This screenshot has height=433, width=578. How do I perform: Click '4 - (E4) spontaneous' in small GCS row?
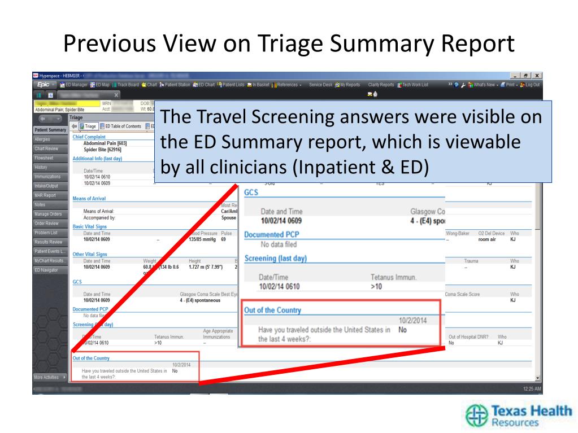200,300
